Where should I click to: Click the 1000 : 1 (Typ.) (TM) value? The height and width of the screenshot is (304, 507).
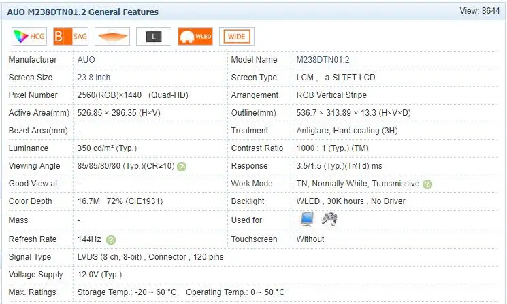332,148
